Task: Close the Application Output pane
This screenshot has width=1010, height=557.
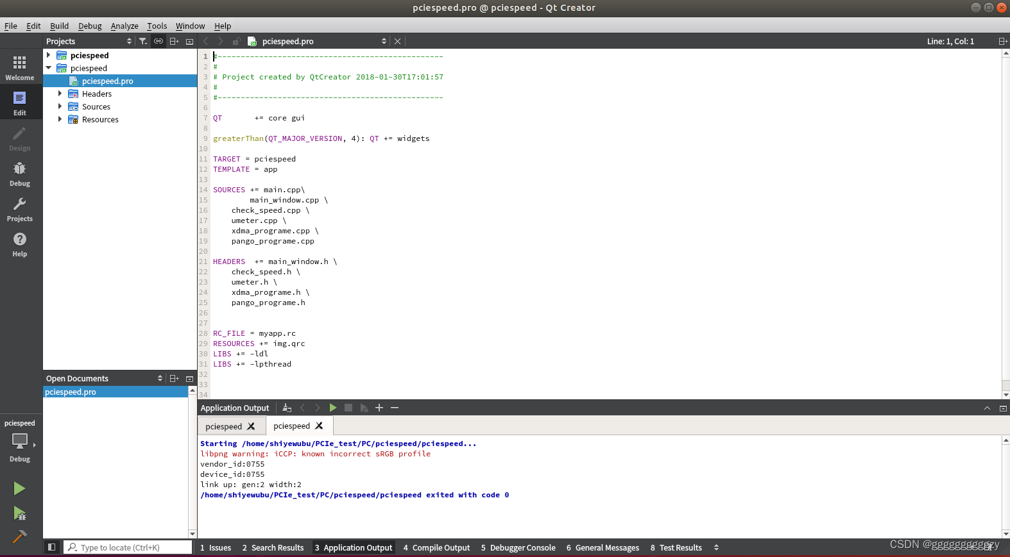Action: pyautogui.click(x=1003, y=408)
